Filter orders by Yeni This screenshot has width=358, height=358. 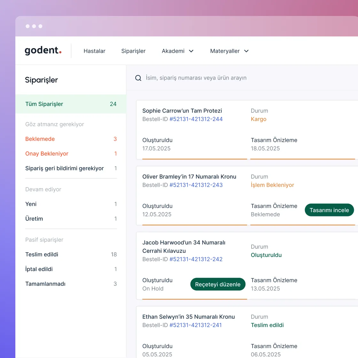click(71, 204)
